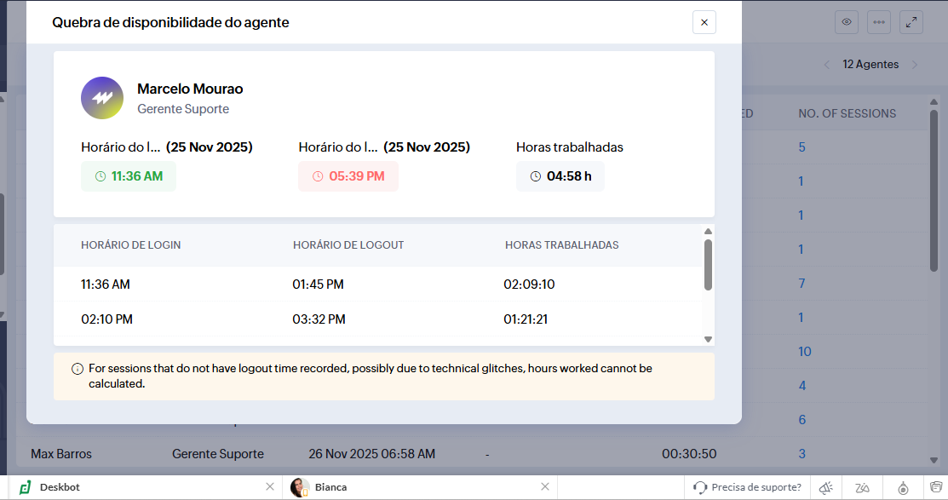This screenshot has width=948, height=500.
Task: Open the announcements megaphone icon
Action: [x=825, y=487]
